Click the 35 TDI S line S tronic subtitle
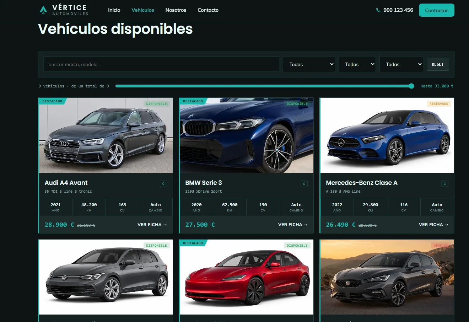The image size is (469, 322). tap(68, 191)
